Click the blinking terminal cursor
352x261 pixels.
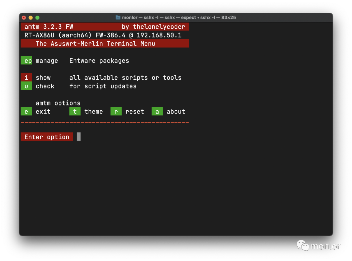click(78, 137)
